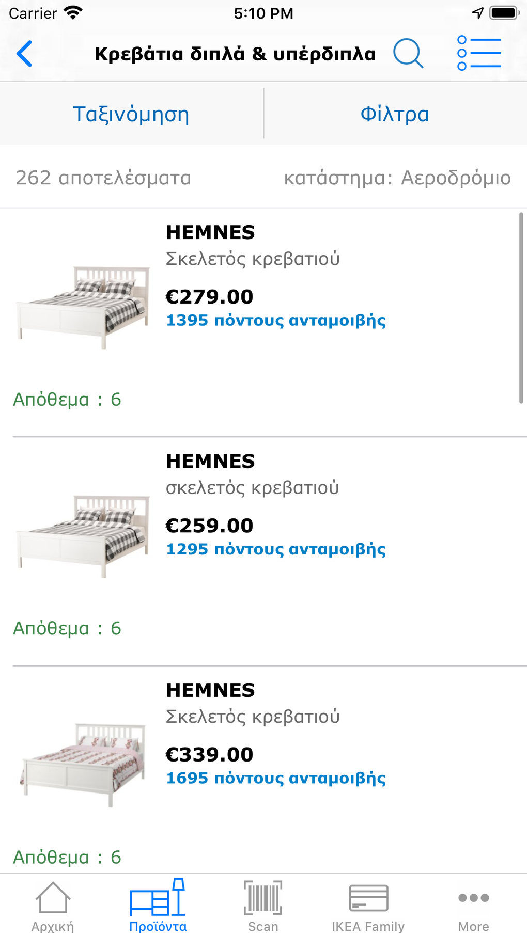Go to the Αρχική home tab
The width and height of the screenshot is (527, 936).
pyautogui.click(x=53, y=907)
